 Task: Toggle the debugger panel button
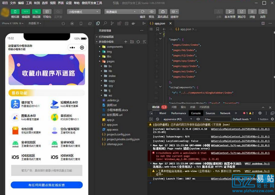tap(36, 12)
